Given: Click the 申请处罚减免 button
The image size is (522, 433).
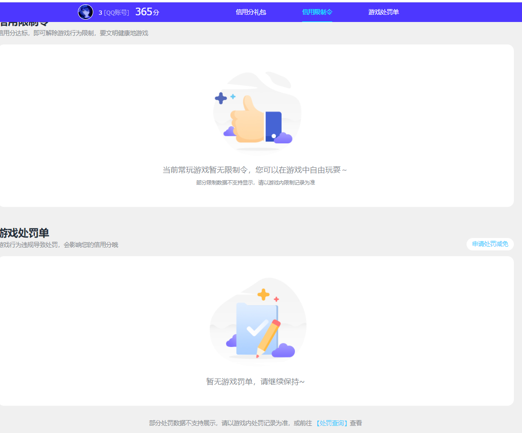Looking at the screenshot, I should [490, 244].
